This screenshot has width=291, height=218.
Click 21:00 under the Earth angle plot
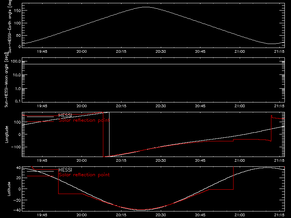[240, 52]
